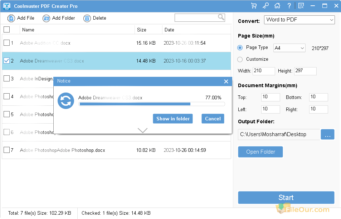
Task: Open the shopping cart purchase icon
Action: coord(254,6)
